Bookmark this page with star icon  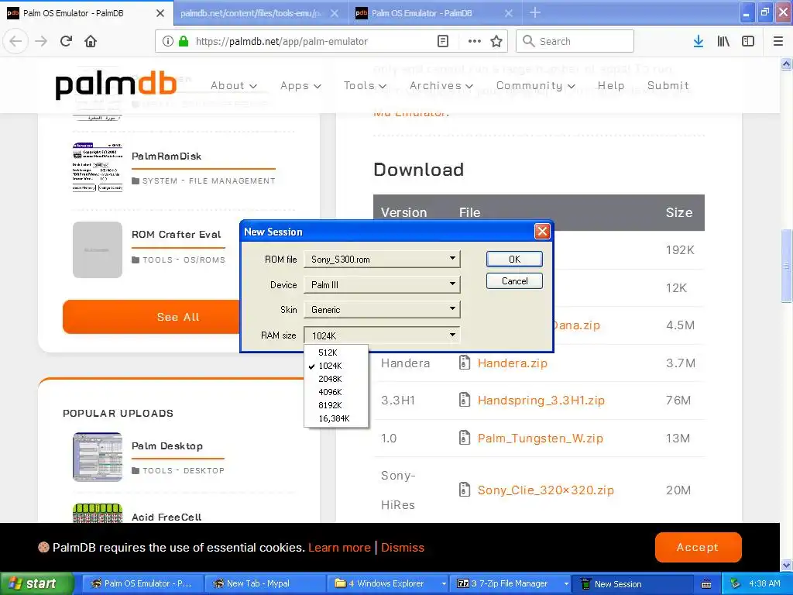[496, 42]
